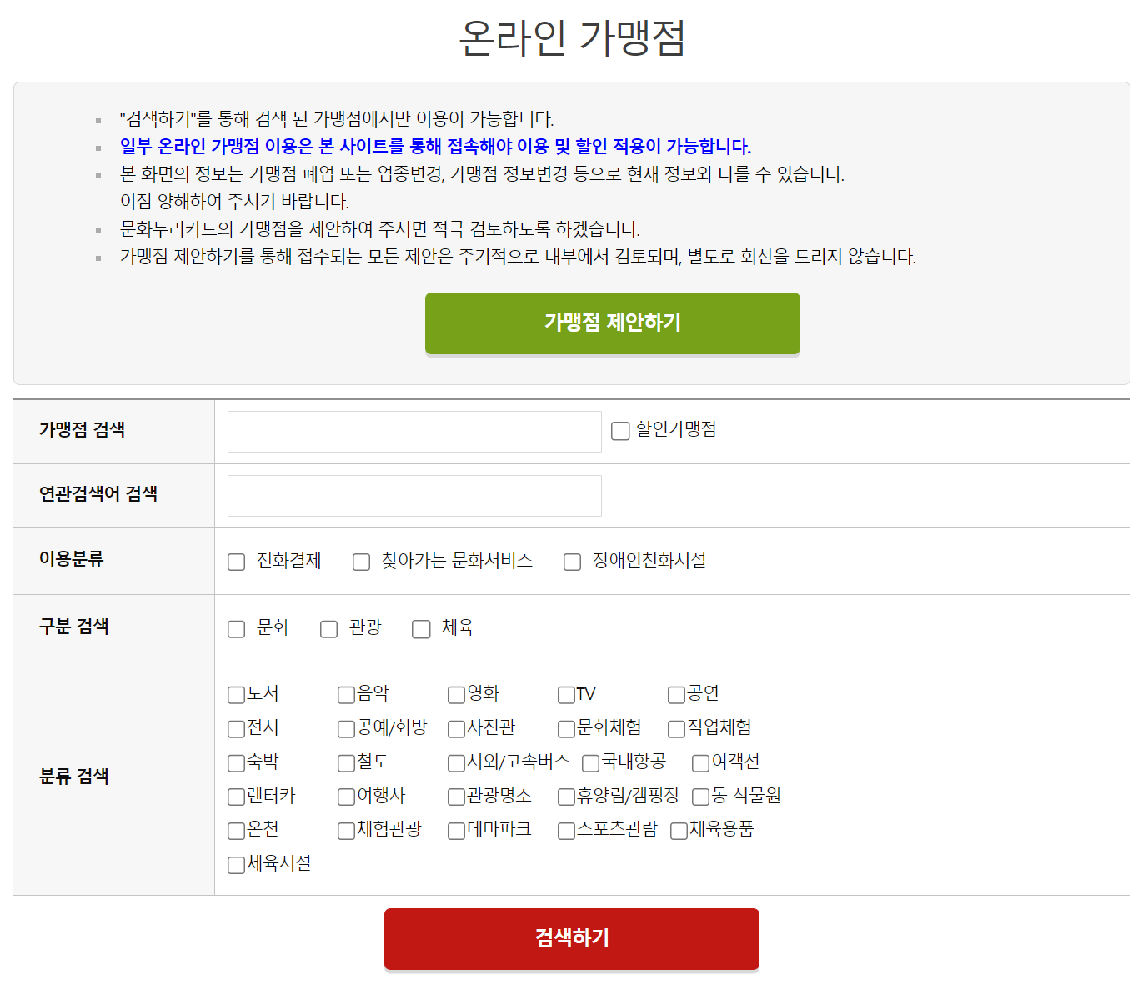
Task: Click the 온라인 가맹점 page heading
Action: (x=572, y=37)
